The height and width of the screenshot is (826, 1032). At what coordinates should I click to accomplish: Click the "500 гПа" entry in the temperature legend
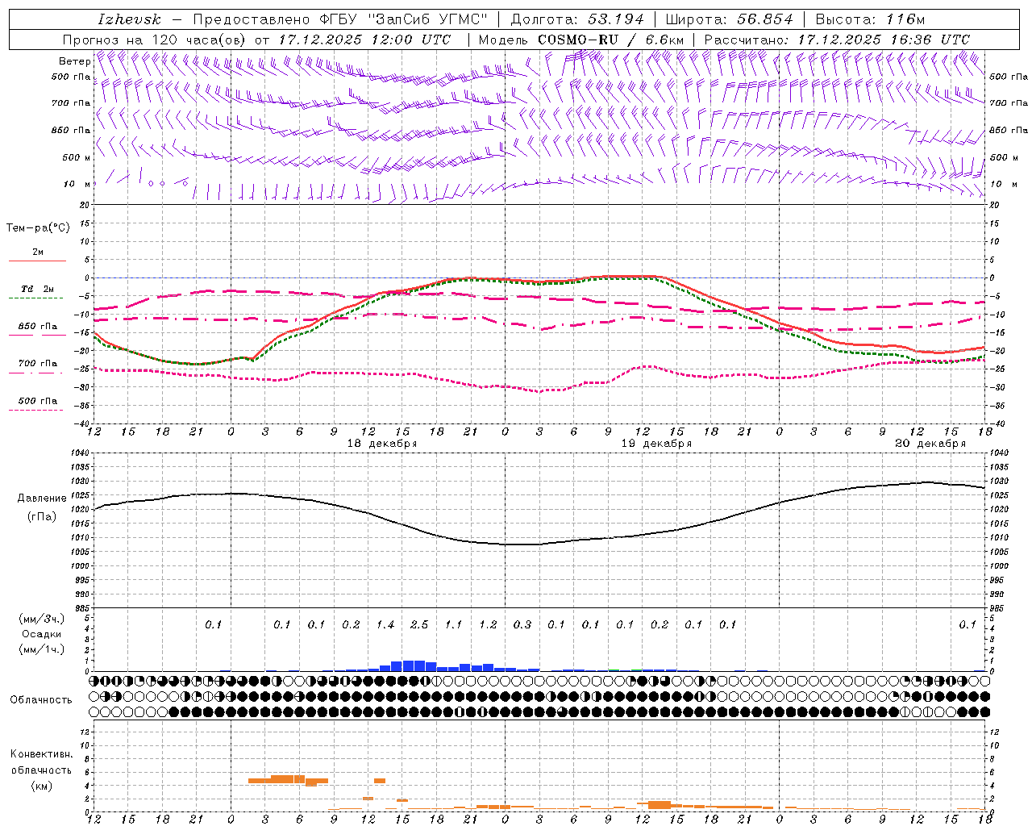point(38,401)
